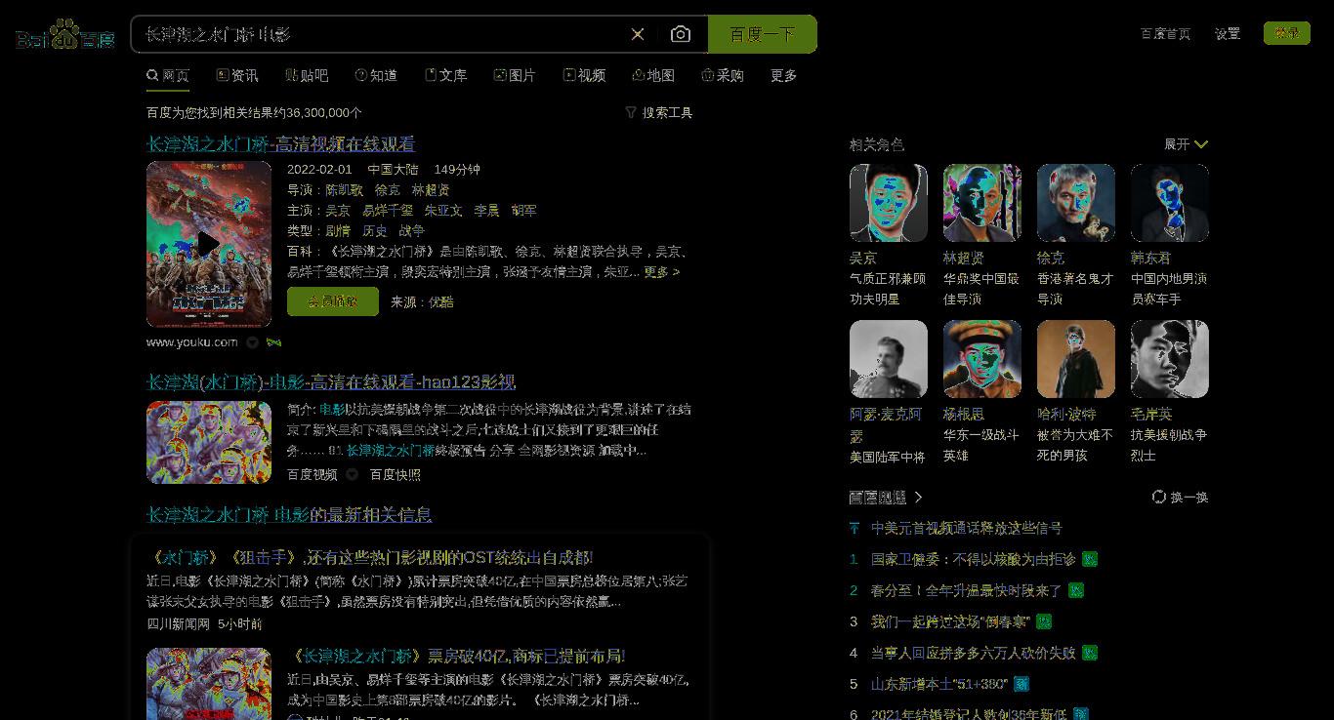1334x720 pixels.
Task: Click the 百度一下 search button
Action: [762, 34]
